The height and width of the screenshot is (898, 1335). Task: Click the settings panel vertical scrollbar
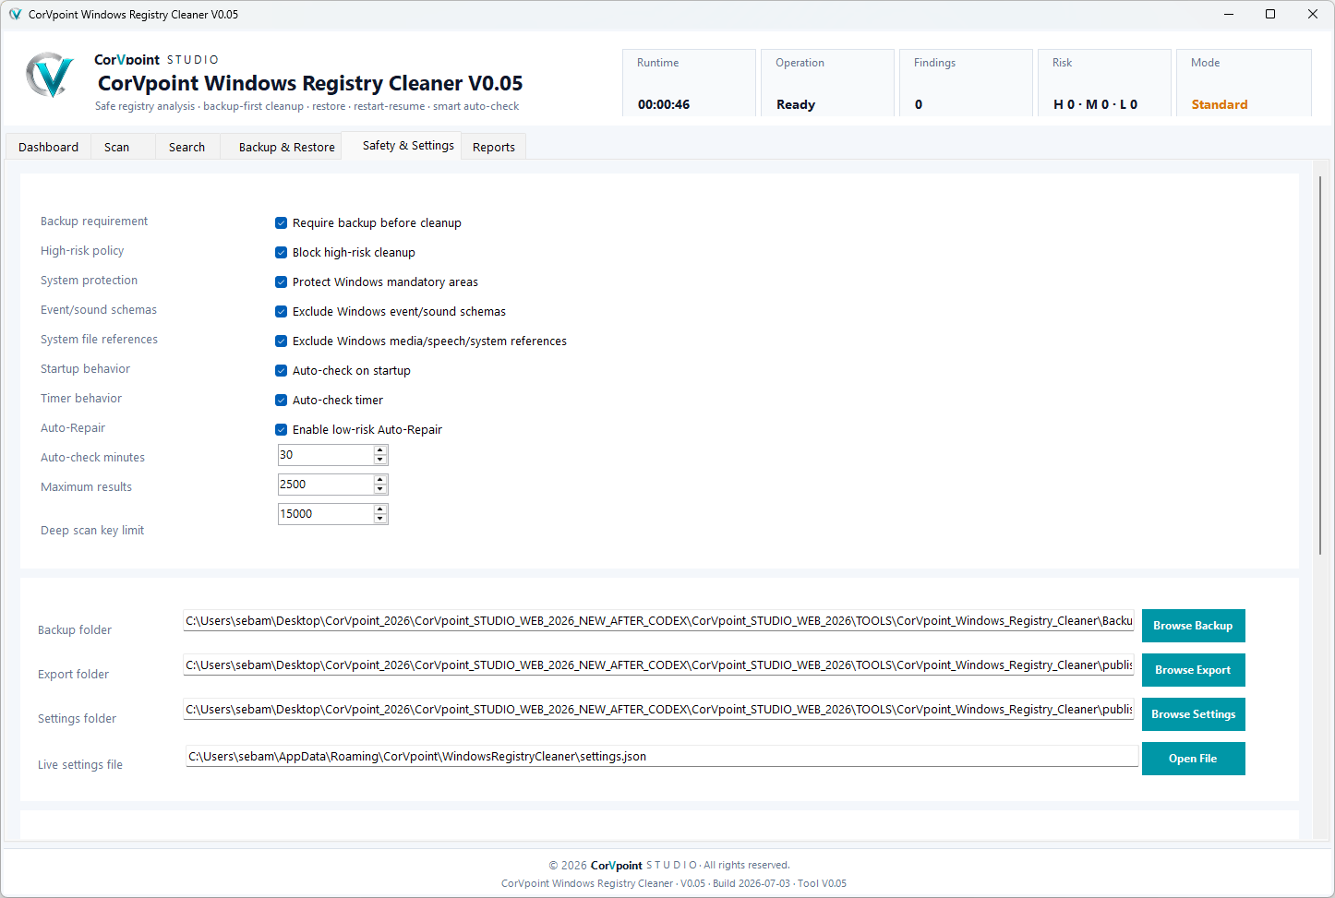pyautogui.click(x=1320, y=365)
